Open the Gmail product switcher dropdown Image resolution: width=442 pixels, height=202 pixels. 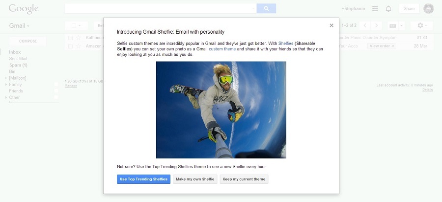click(20, 25)
